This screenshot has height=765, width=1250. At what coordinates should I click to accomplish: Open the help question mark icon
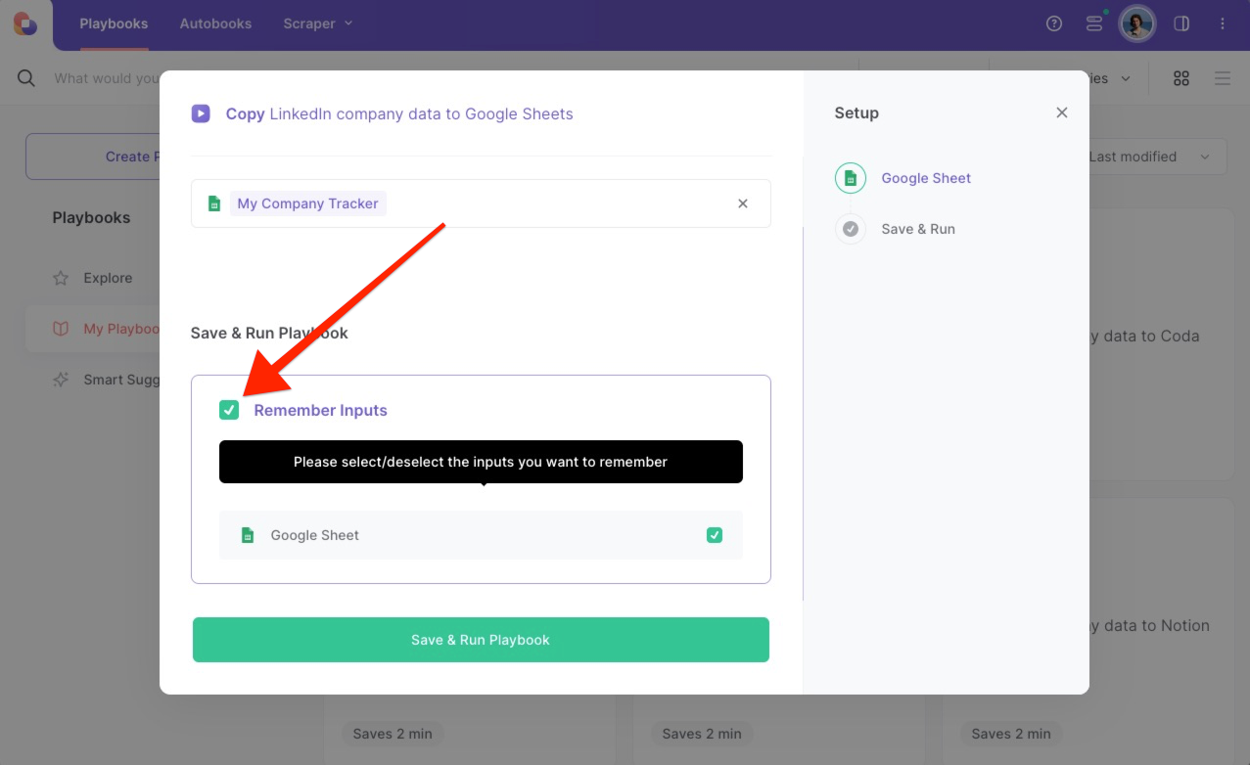[1054, 23]
